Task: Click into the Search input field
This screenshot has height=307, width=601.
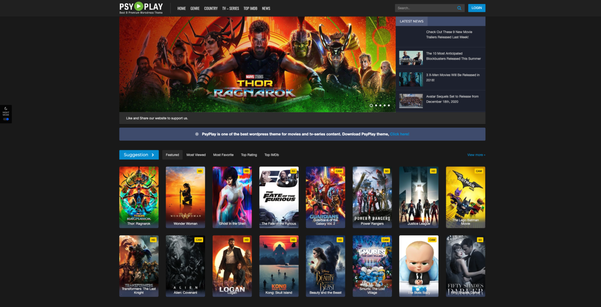Action: click(424, 8)
